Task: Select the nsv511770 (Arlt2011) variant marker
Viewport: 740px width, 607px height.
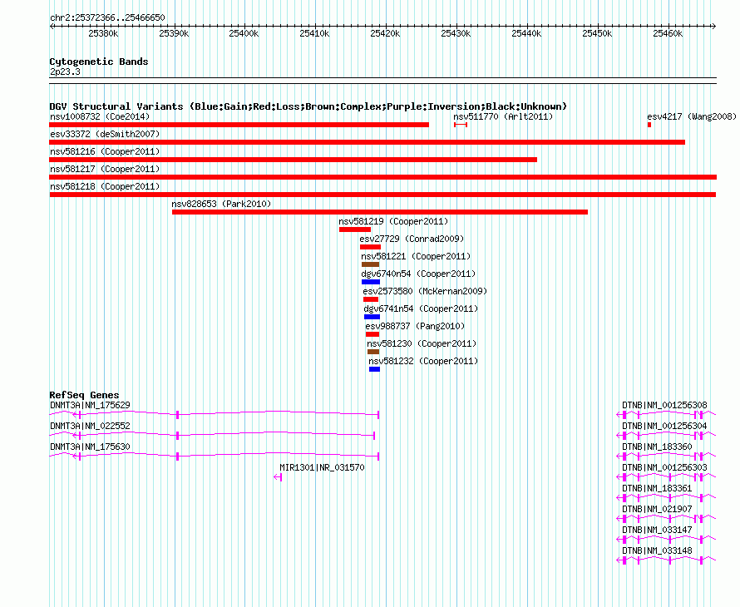Action: [x=461, y=125]
